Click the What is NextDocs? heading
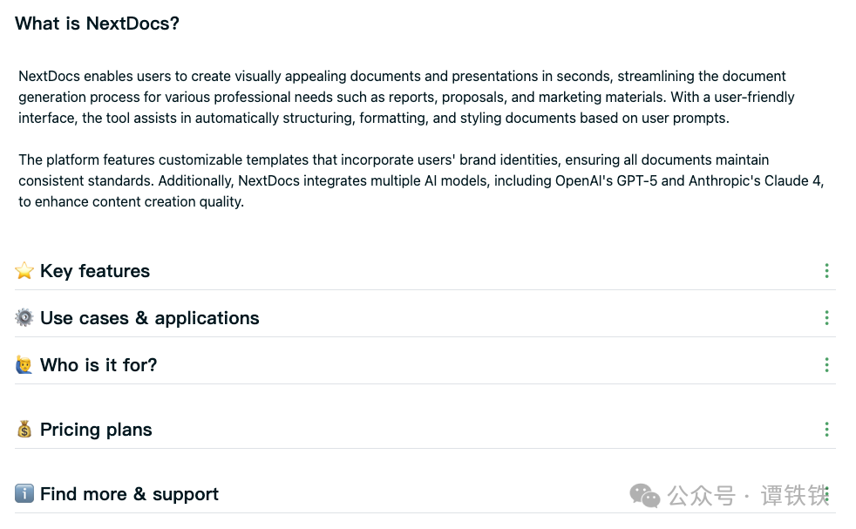Image resolution: width=856 pixels, height=529 pixels. [x=97, y=24]
